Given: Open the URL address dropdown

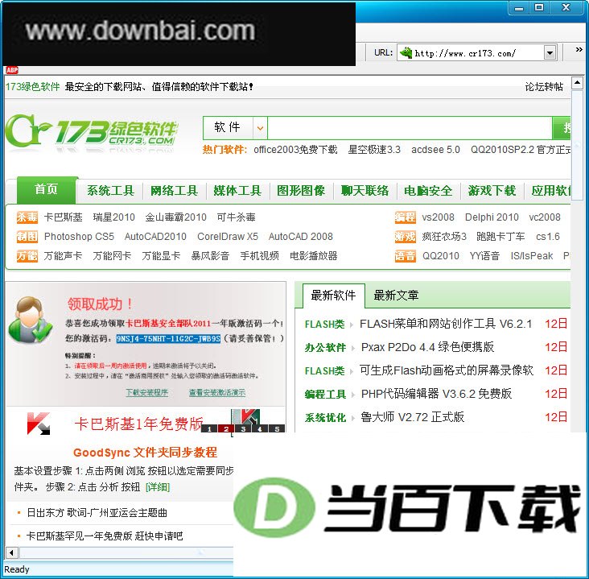Looking at the screenshot, I should click(550, 53).
